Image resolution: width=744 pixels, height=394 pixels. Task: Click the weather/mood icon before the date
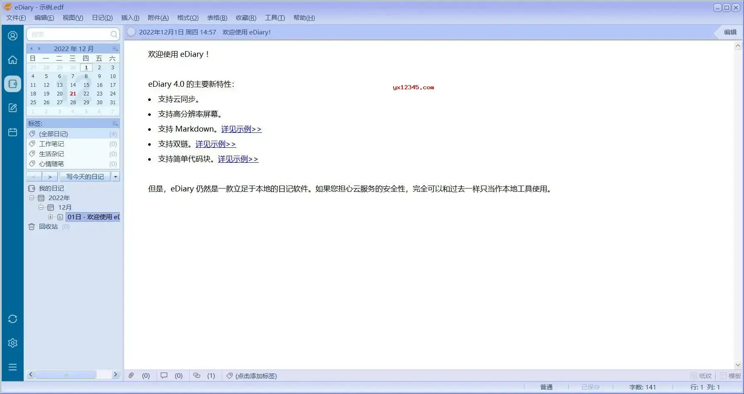click(131, 32)
